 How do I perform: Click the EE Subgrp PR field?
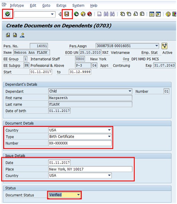26,65
